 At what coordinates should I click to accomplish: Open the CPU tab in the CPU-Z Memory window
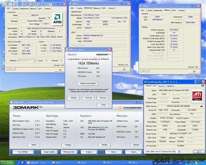[142, 11]
